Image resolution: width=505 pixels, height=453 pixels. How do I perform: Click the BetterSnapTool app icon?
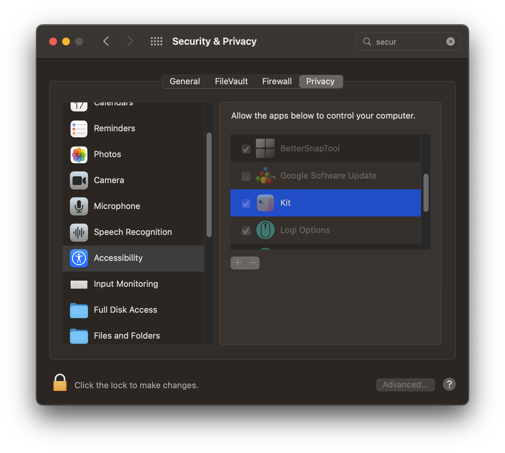click(265, 148)
